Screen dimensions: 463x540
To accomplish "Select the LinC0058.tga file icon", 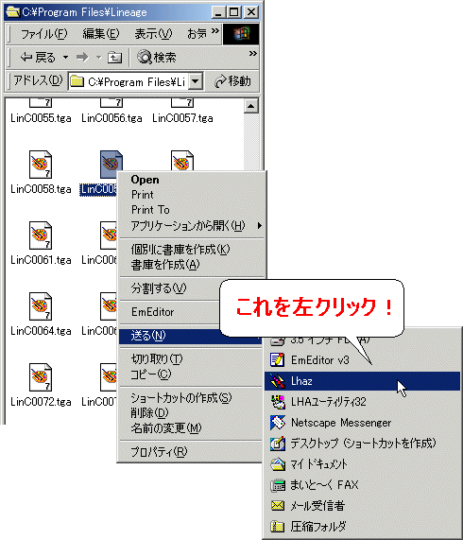I will pos(41,165).
